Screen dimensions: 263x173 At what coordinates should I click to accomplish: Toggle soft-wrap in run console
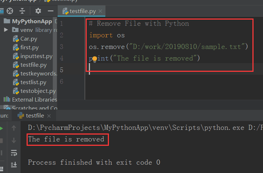(14, 153)
